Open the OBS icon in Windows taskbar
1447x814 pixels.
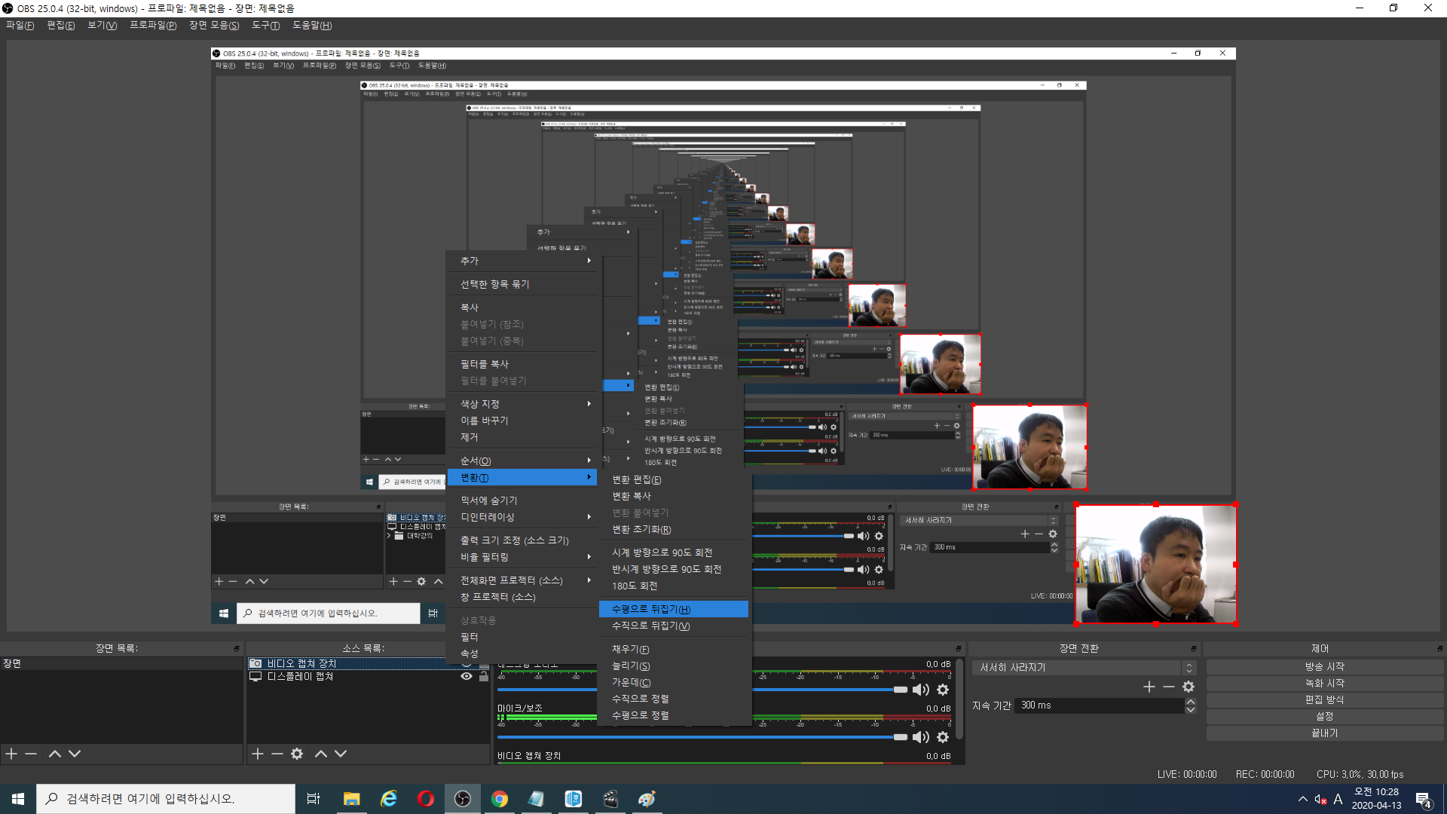tap(463, 799)
